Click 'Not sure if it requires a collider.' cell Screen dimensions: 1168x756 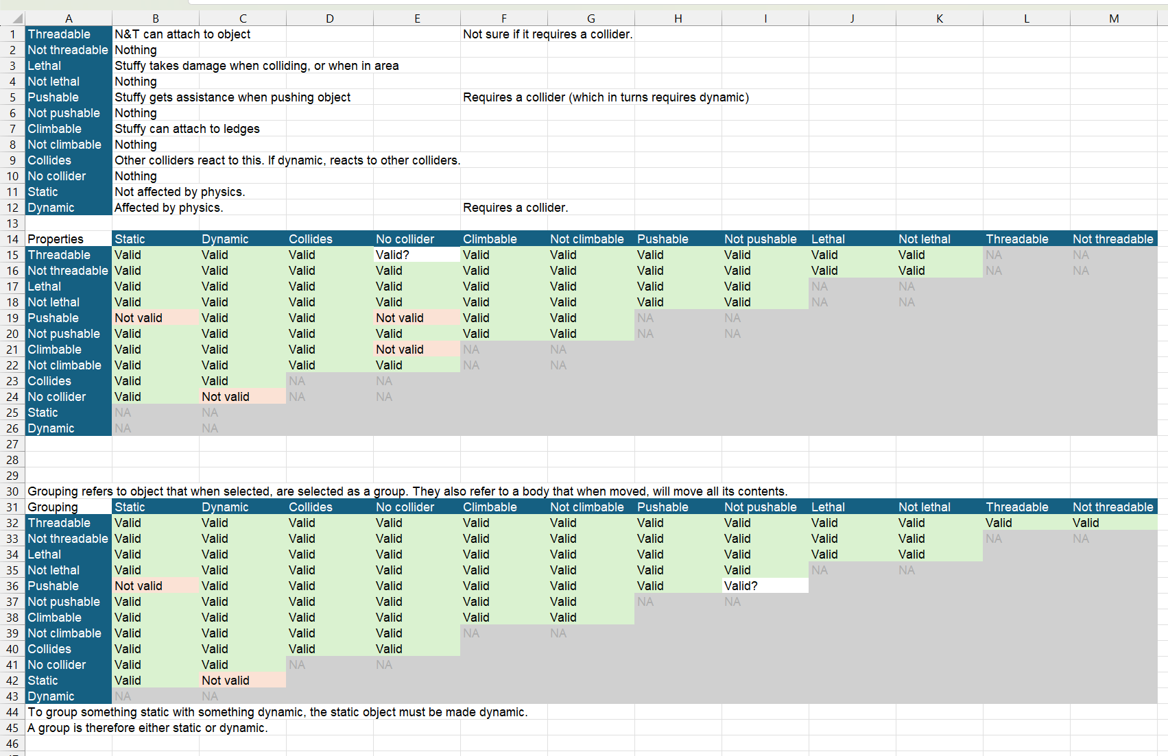547,34
